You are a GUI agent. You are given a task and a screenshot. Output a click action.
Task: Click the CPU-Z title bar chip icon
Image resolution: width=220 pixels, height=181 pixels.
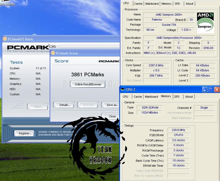click(122, 89)
